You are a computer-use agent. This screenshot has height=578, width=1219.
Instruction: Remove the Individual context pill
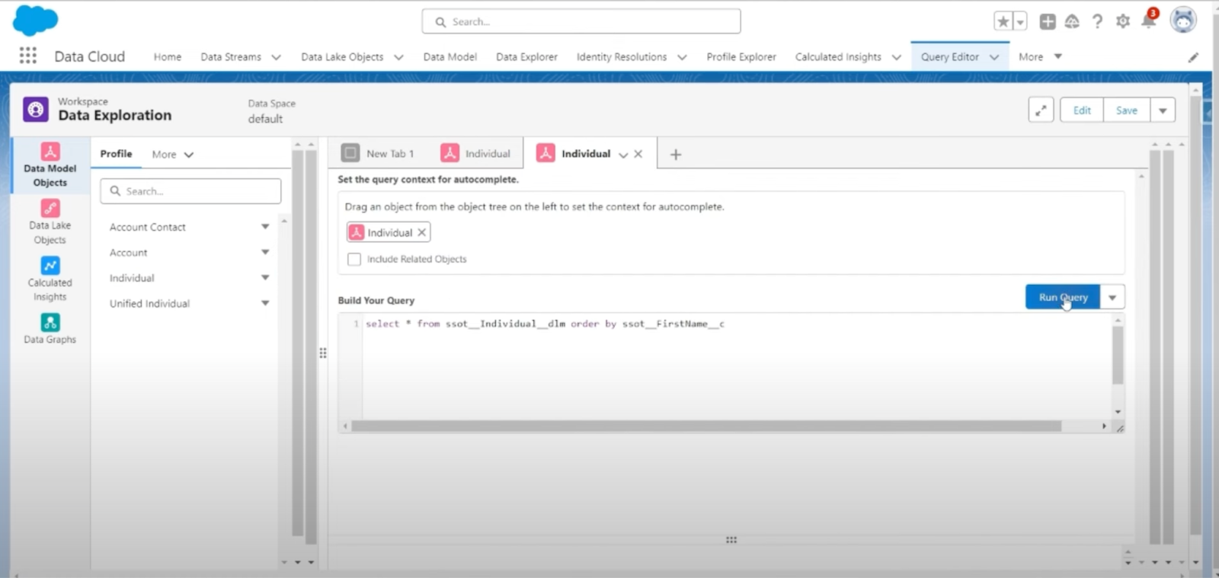pos(421,232)
